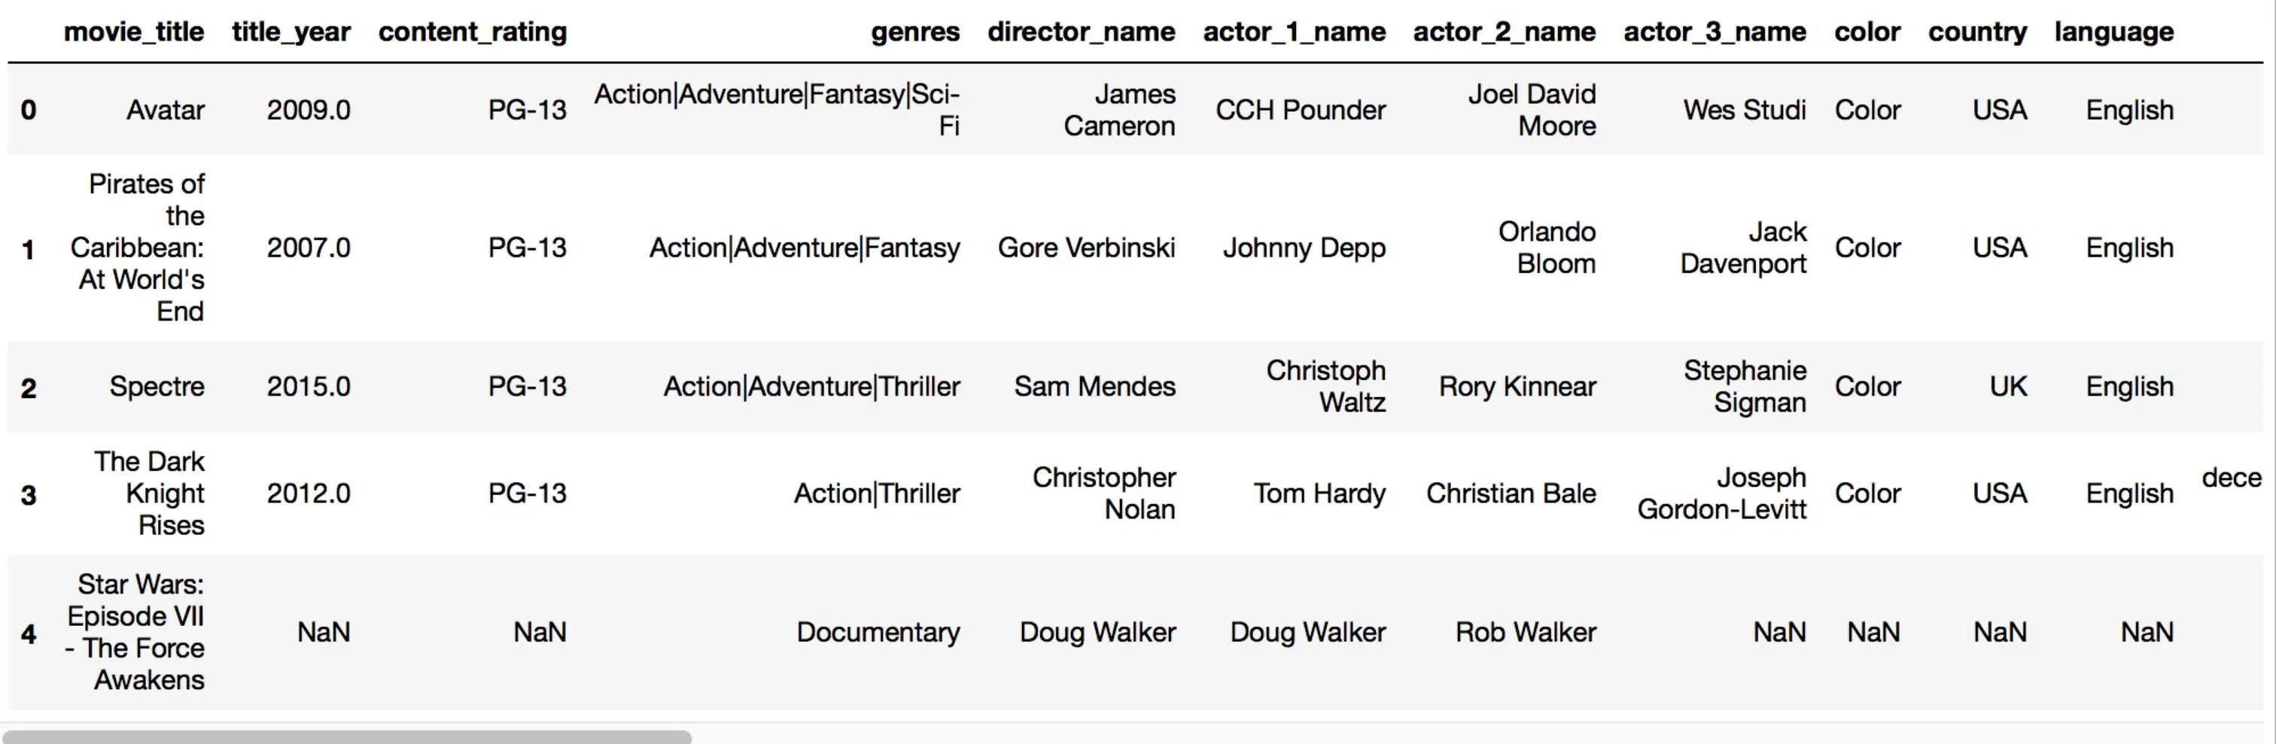Click the actor_1_name column header
The width and height of the screenshot is (2276, 744).
(1294, 32)
